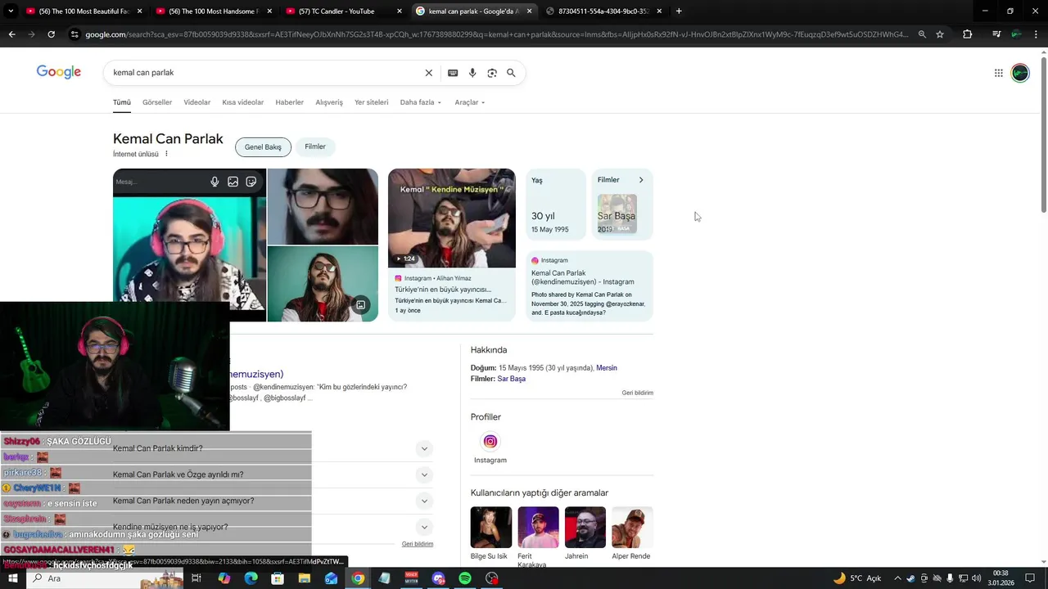The width and height of the screenshot is (1048, 589).
Task: Open the on-screen keyboard input tool
Action: point(453,73)
